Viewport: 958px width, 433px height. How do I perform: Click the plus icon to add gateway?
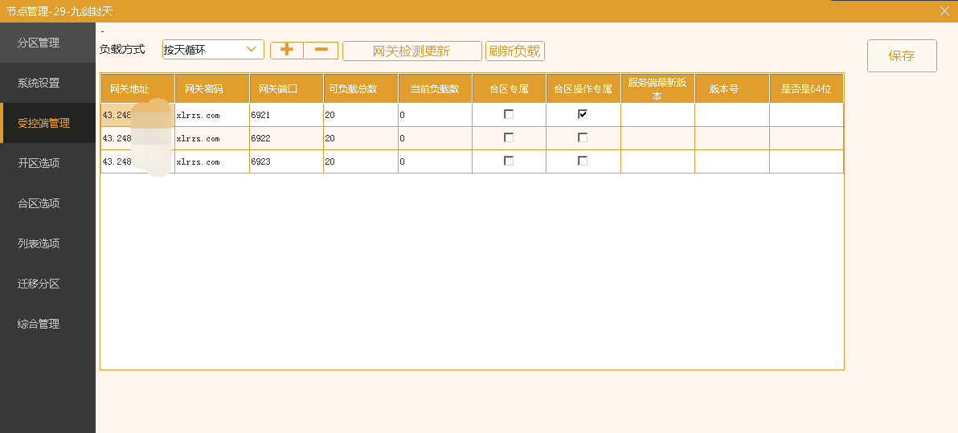pos(287,50)
